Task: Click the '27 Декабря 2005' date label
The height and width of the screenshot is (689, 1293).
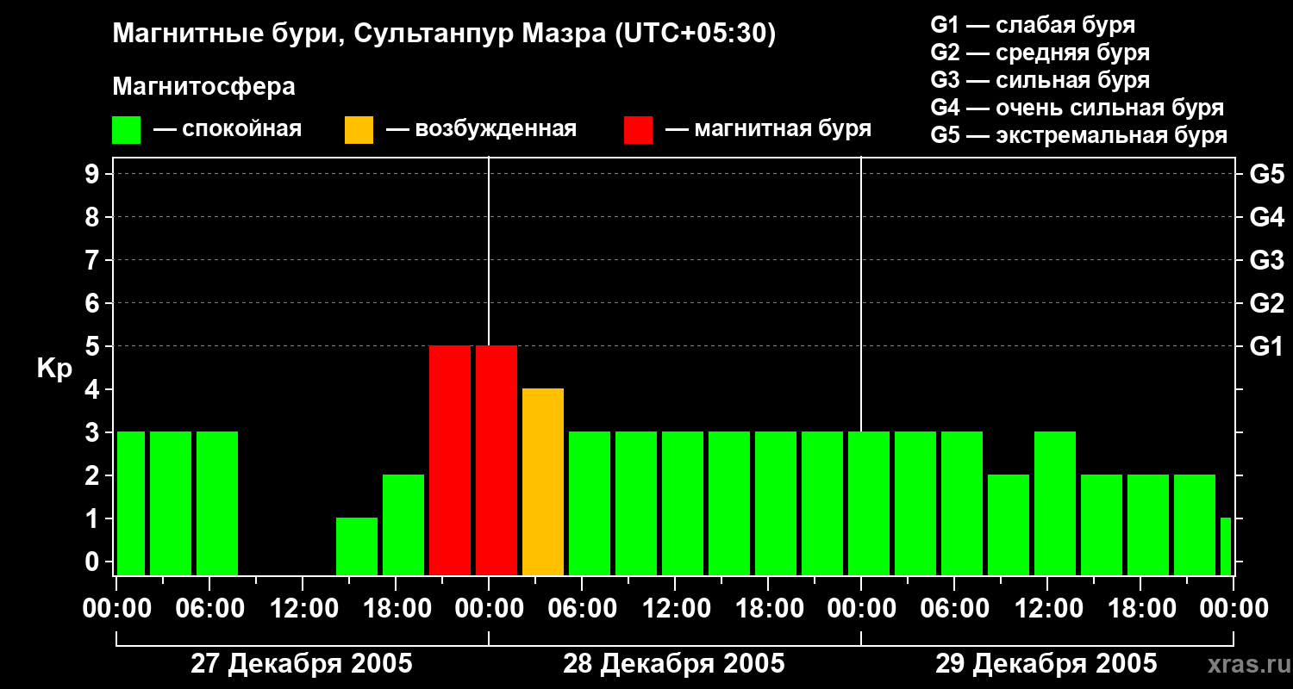Action: click(302, 664)
